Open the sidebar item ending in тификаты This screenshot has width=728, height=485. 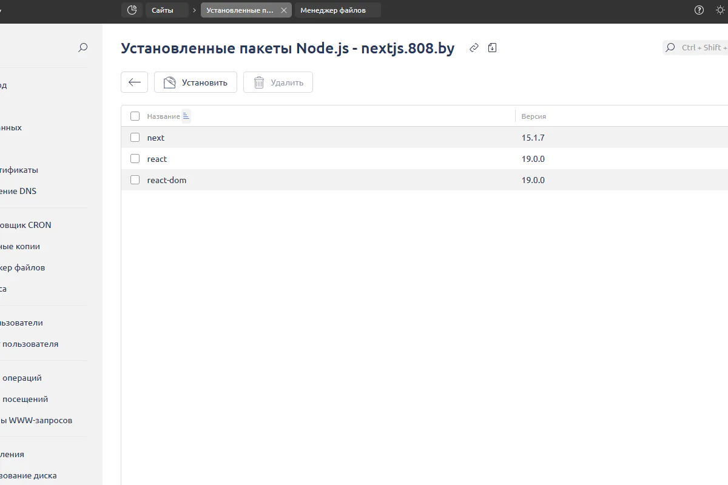pyautogui.click(x=19, y=170)
